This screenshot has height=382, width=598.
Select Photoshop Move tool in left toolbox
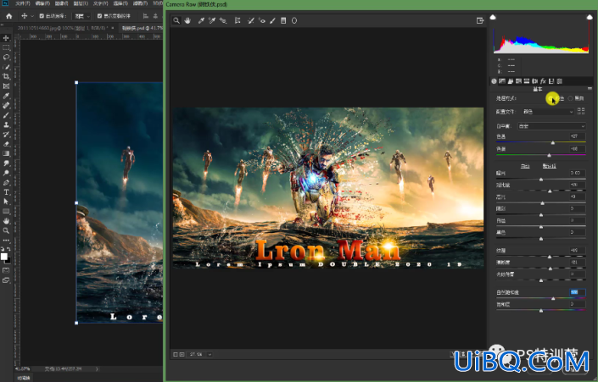[x=6, y=38]
